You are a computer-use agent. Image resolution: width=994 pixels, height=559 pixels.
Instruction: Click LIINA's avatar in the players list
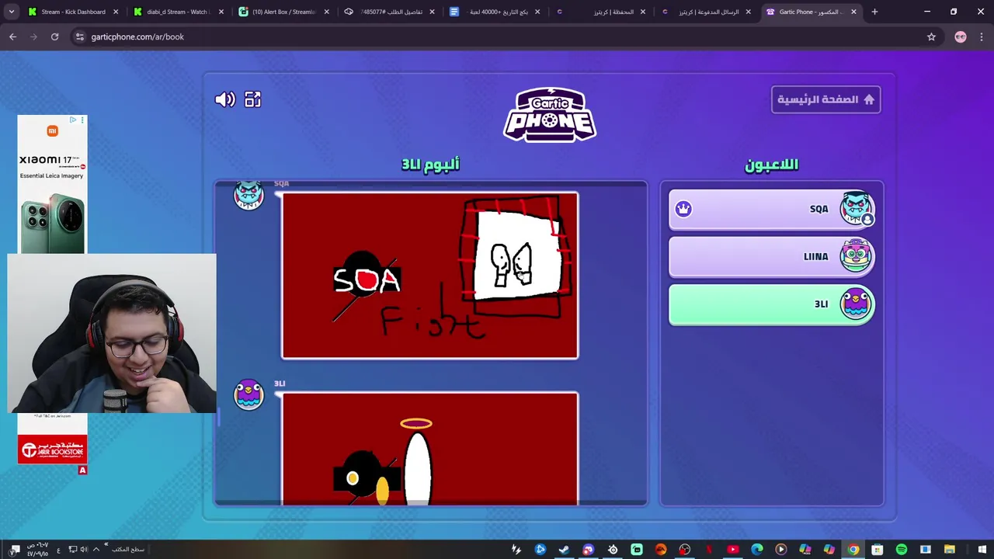(x=856, y=255)
